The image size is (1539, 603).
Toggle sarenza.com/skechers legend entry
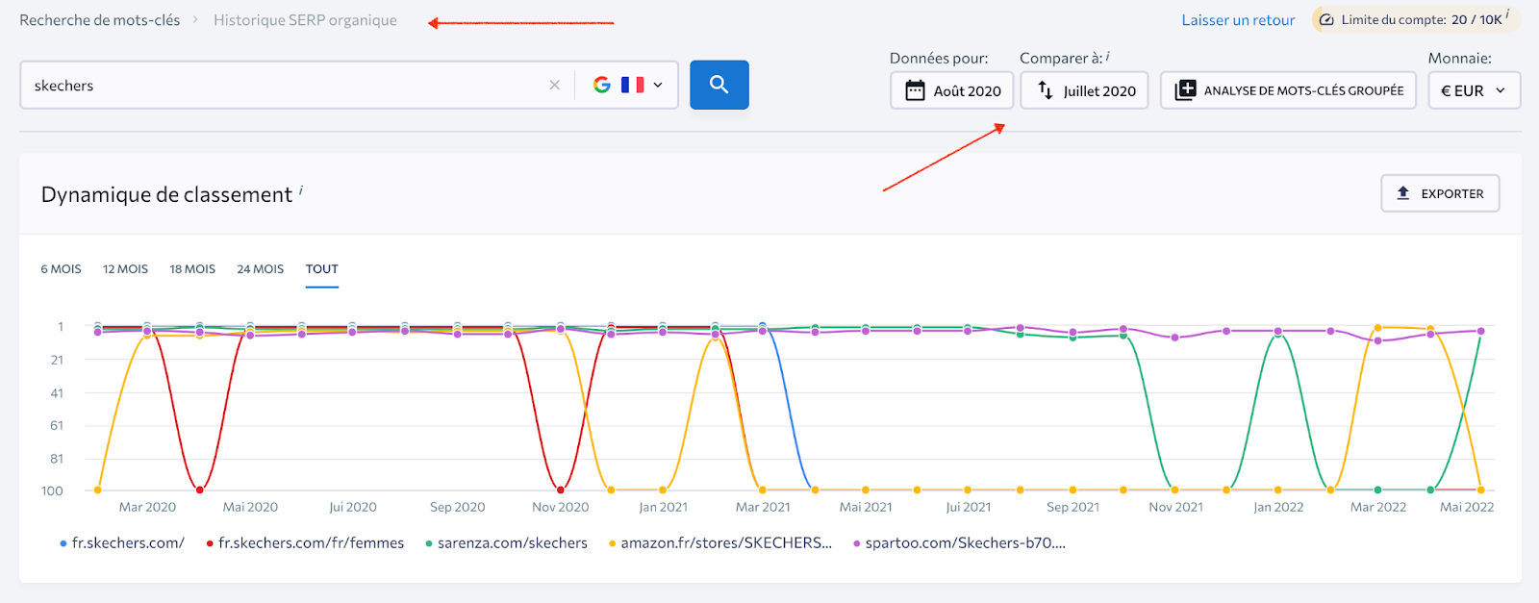tap(506, 543)
